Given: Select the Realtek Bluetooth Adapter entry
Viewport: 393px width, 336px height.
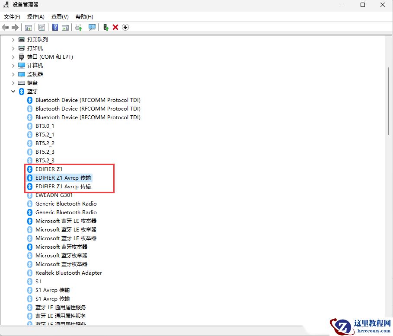Looking at the screenshot, I should [69, 273].
